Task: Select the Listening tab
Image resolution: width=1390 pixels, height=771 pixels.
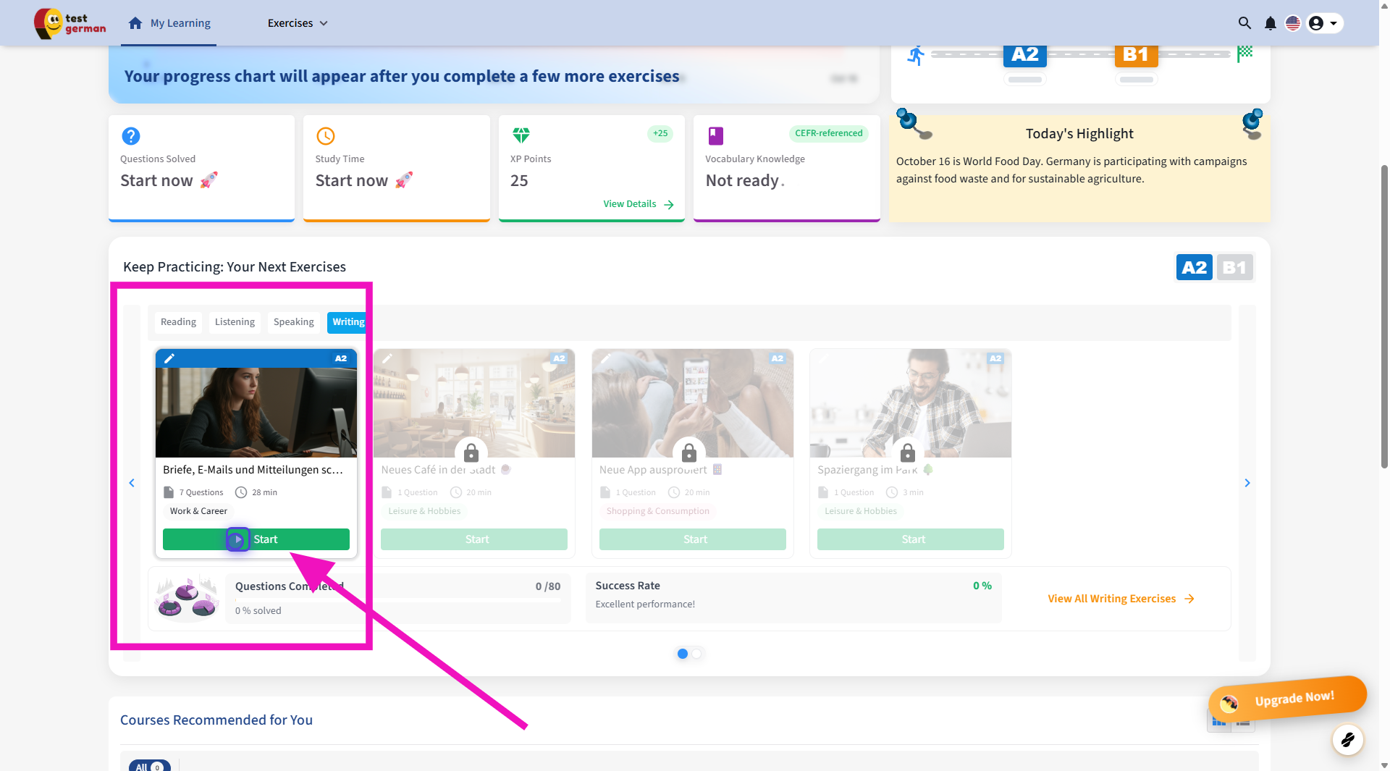Action: coord(235,322)
